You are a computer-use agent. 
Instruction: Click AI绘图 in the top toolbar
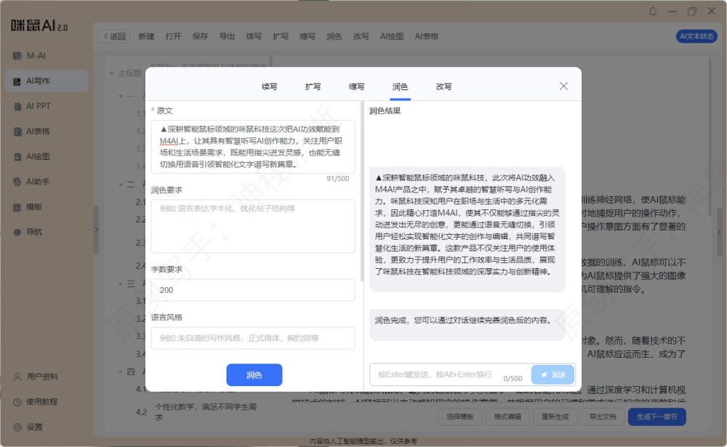coord(393,36)
